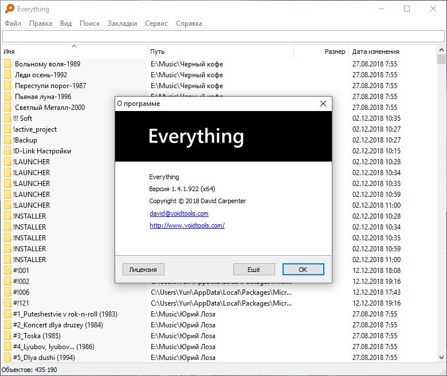This screenshot has height=376, width=447.
Task: Click the folder icon beside '!Backup'
Action: pos(7,140)
